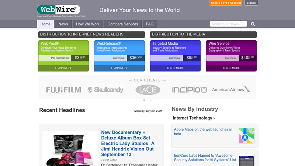Open Apple Maps on the web article
Screen dimensions: 295x166
[x=203, y=132]
